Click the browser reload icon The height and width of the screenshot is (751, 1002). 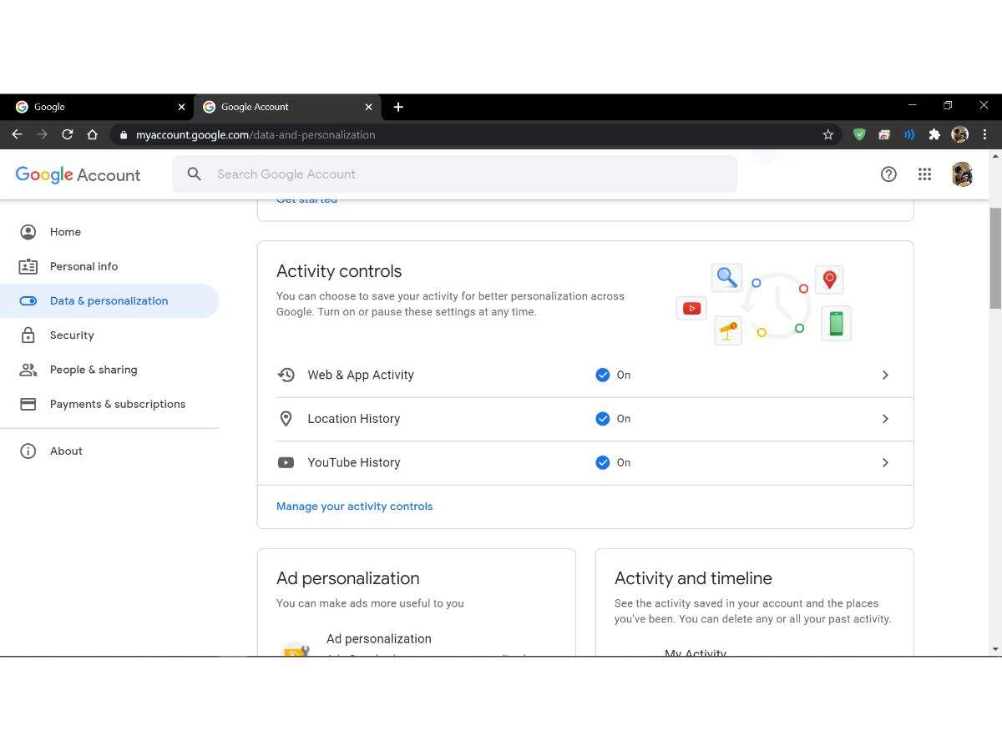[68, 134]
